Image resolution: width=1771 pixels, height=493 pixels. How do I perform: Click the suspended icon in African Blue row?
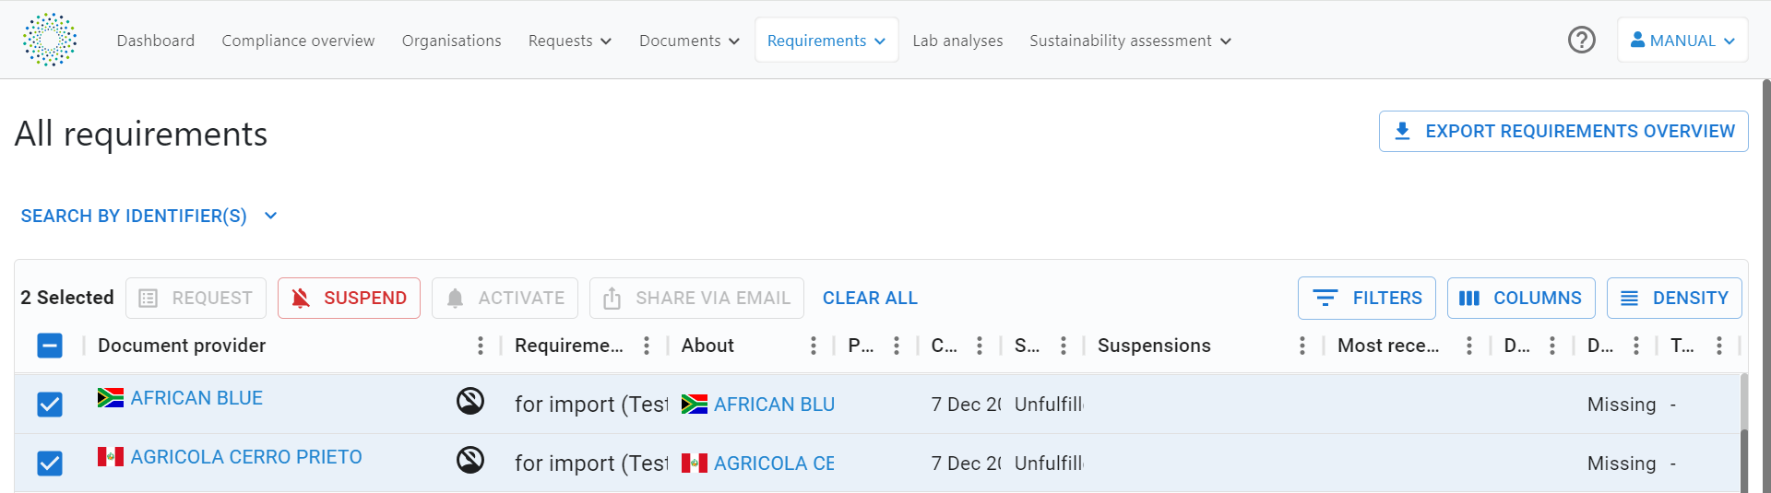tap(470, 401)
